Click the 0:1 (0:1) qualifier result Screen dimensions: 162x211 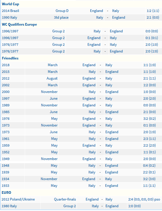[152, 38]
